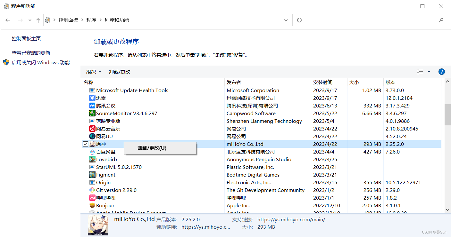Select the StarUML 5.0.2.1570 entry name
Screen dimensions: 451x237
pyautogui.click(x=119, y=167)
